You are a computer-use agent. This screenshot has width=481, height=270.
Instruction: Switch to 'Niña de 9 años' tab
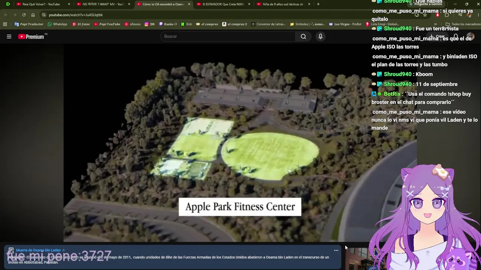(x=283, y=4)
